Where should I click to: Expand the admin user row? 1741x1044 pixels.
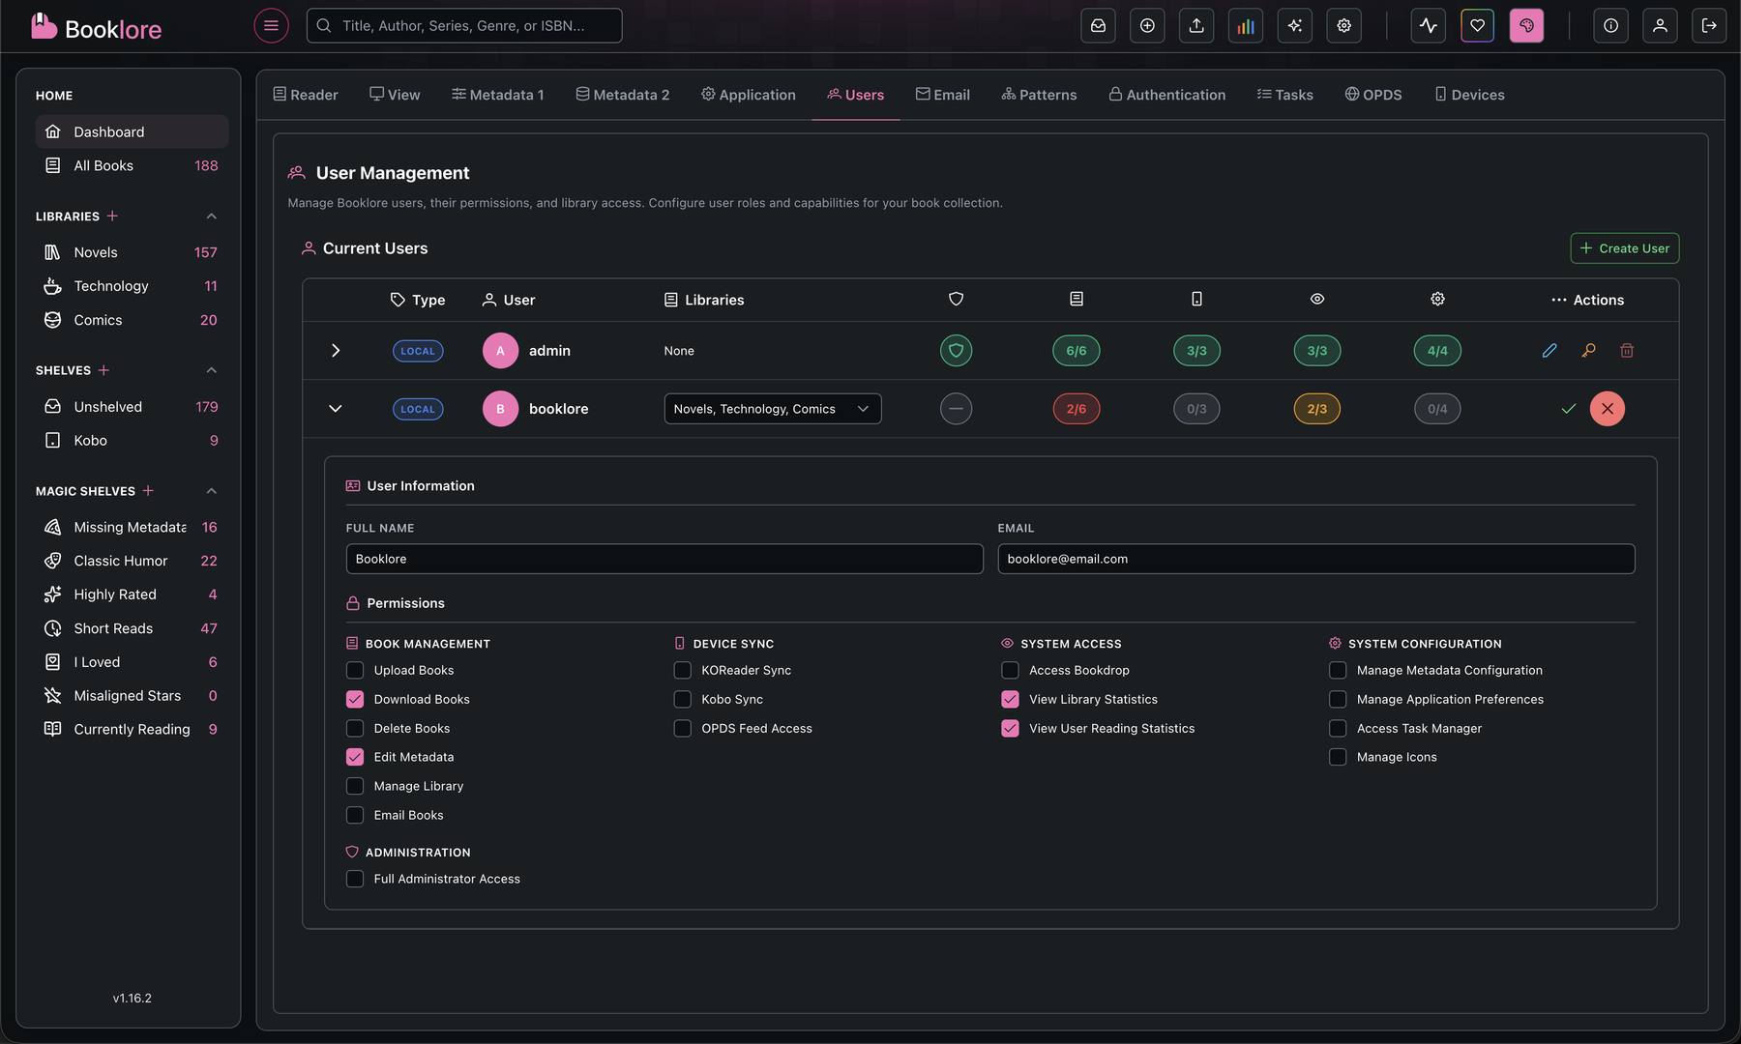[x=336, y=350]
